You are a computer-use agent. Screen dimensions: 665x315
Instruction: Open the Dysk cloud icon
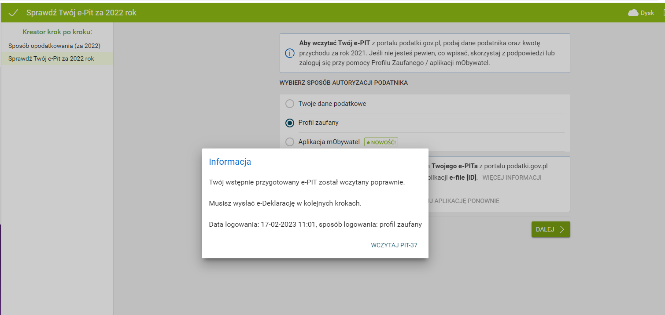(x=633, y=13)
